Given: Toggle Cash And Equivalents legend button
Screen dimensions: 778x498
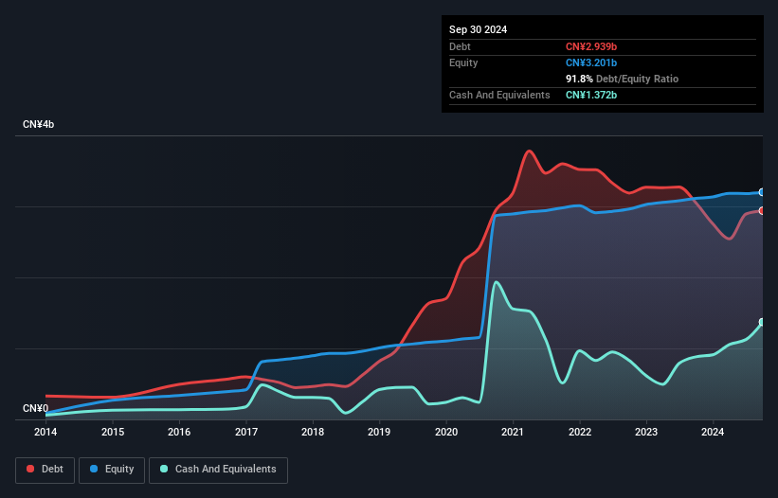Looking at the screenshot, I should (x=218, y=470).
